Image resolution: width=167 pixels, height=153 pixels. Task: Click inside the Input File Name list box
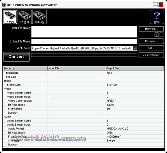coord(84,32)
